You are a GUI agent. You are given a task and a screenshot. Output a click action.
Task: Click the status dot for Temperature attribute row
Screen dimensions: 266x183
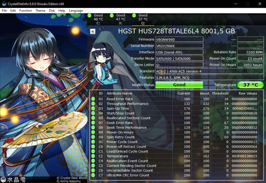(93, 156)
